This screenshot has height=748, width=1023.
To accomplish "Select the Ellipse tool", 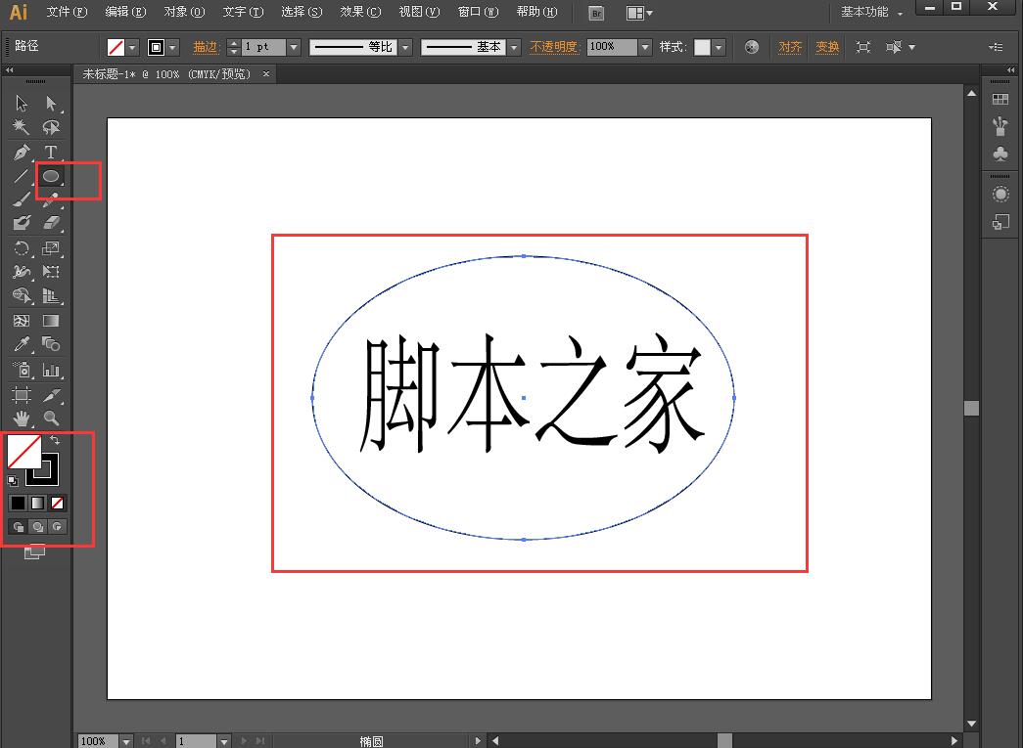I will coord(51,176).
